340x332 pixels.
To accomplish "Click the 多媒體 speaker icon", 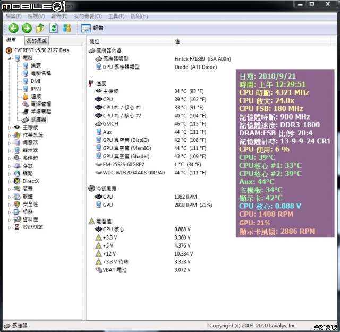I will [17, 158].
